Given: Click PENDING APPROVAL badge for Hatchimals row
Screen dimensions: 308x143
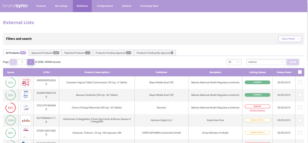Looking at the screenshot, I should tap(257, 120).
